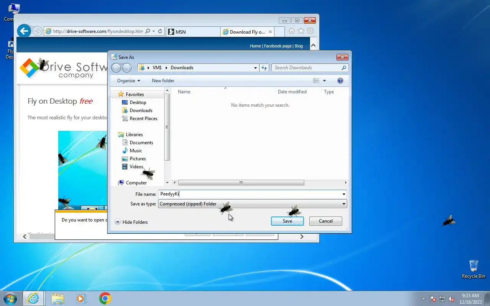This screenshot has width=490, height=306.
Task: Open the Save as type dropdown
Action: (344, 204)
